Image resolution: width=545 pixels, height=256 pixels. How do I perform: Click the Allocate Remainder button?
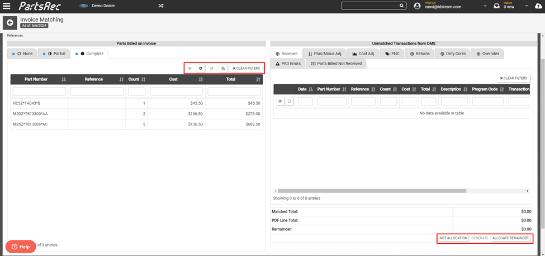tap(510, 238)
